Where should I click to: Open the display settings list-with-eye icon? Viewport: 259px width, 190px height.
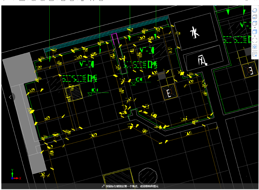(255, 54)
